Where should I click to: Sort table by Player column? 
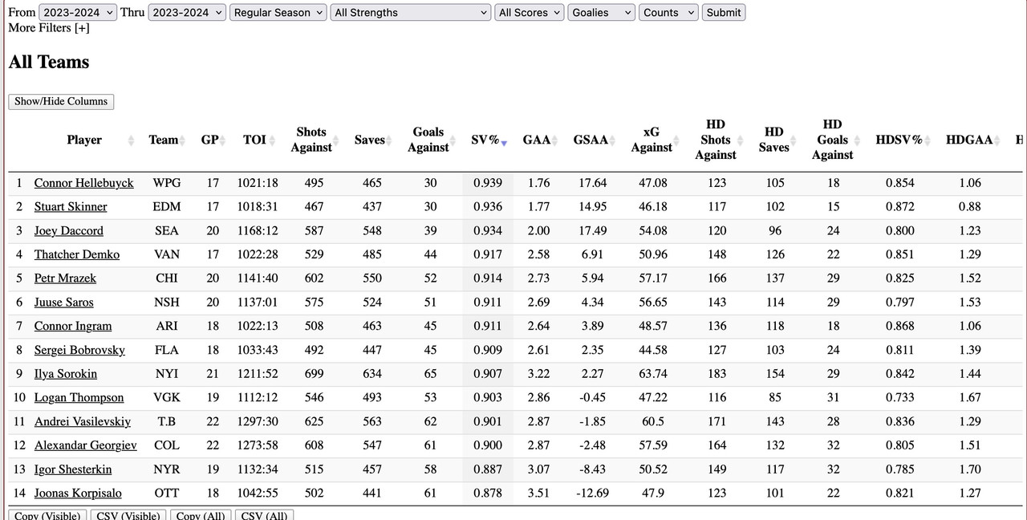pyautogui.click(x=84, y=140)
